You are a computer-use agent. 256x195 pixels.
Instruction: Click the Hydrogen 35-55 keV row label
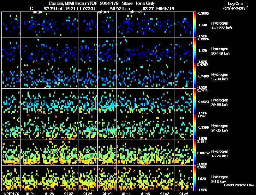point(220,102)
